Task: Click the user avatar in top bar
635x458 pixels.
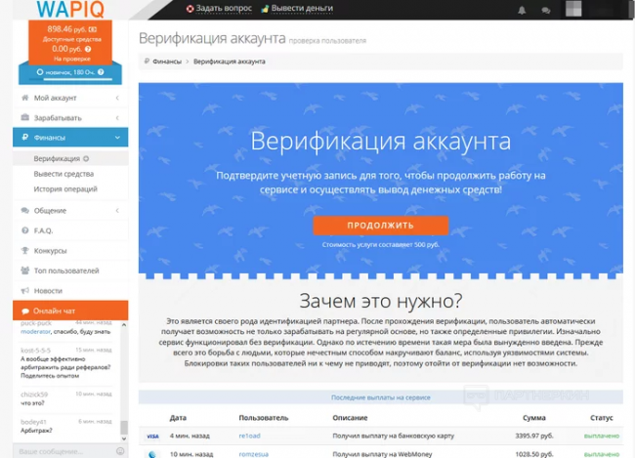Action: (572, 10)
